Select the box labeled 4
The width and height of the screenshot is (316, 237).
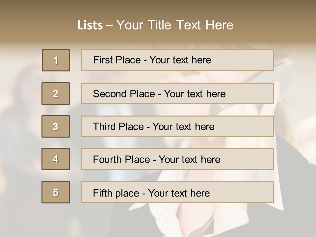tap(56, 159)
